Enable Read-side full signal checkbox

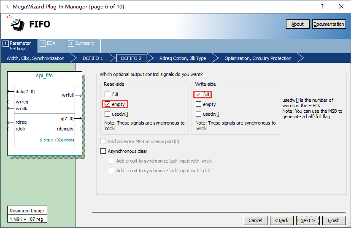(108, 95)
